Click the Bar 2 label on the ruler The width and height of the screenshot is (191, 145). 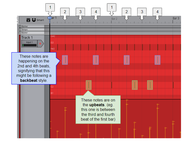[114, 19]
